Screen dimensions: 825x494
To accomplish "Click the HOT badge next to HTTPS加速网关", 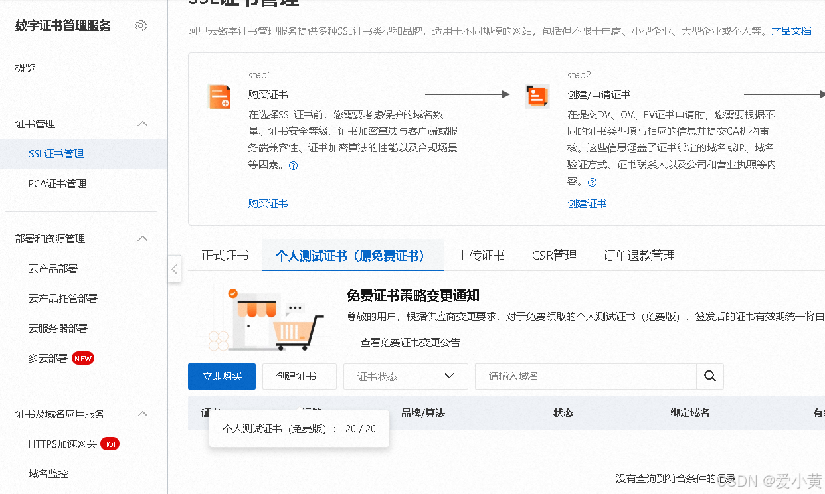I will 110,444.
